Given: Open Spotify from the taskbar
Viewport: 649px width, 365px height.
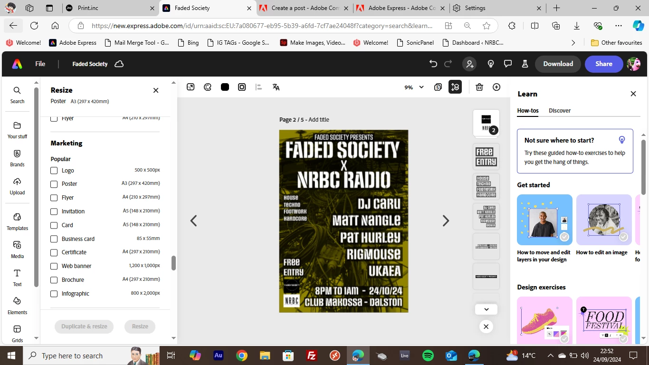Looking at the screenshot, I should coord(428,355).
